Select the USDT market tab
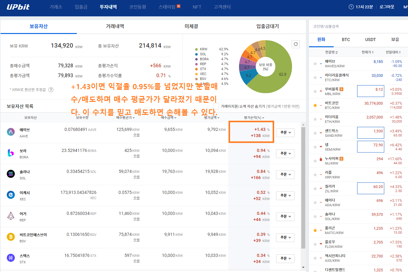Image resolution: width=408 pixels, height=272 pixels. click(370, 40)
